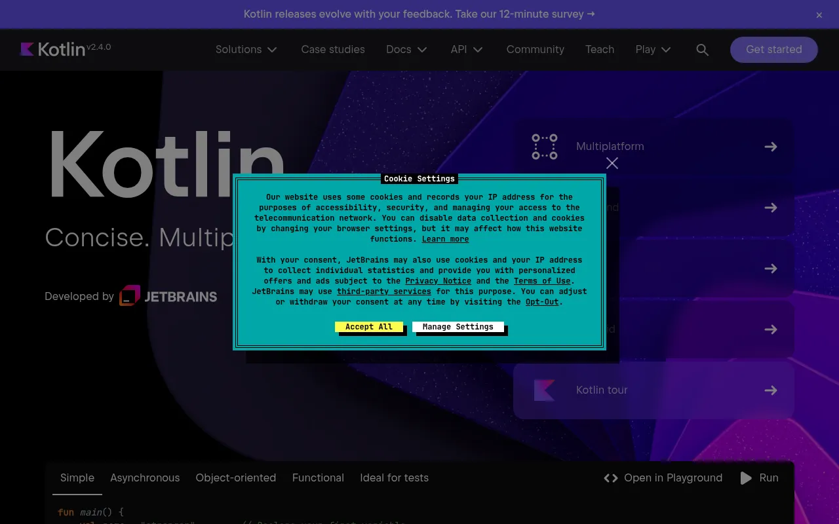Screen dimensions: 839x524
Task: Click the v2.4.0 version label
Action: tap(99, 47)
